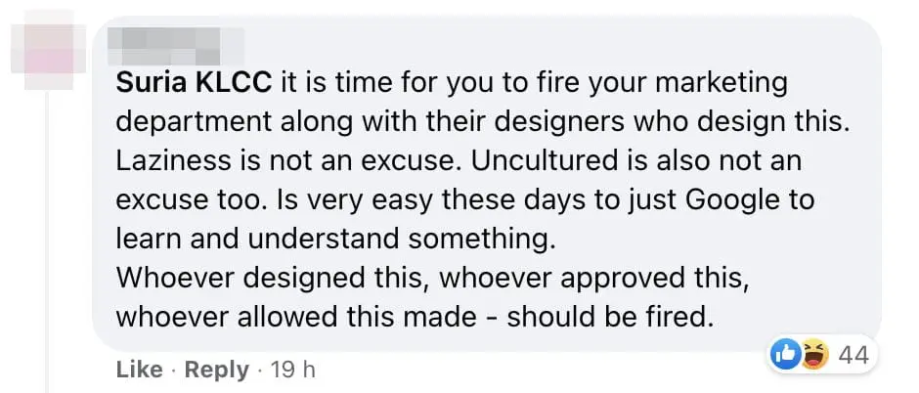Click the word "Laziness" in the comment
The width and height of the screenshot is (919, 393).
(x=167, y=161)
